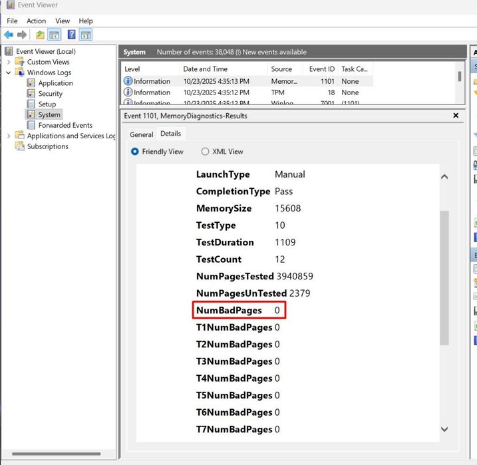
Task: Click the Security log icon
Action: coord(31,93)
